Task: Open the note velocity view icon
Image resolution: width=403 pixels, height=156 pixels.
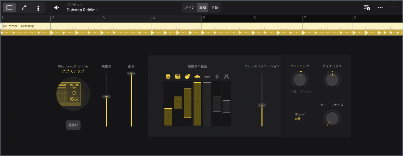Action: tap(38, 8)
